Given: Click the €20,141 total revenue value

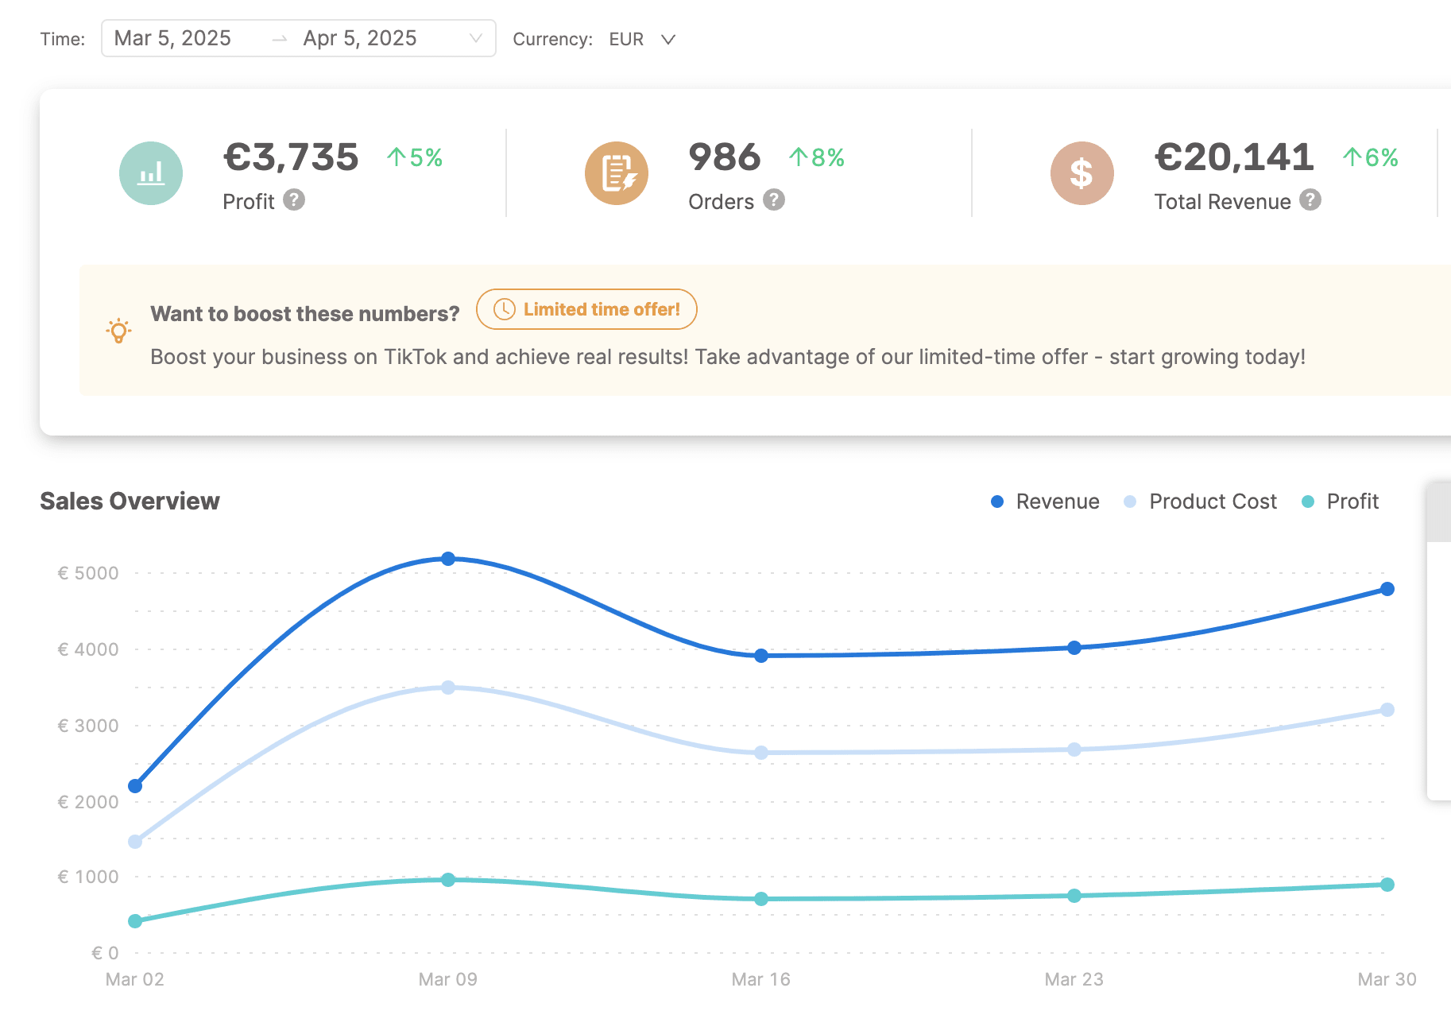Looking at the screenshot, I should click(x=1234, y=157).
